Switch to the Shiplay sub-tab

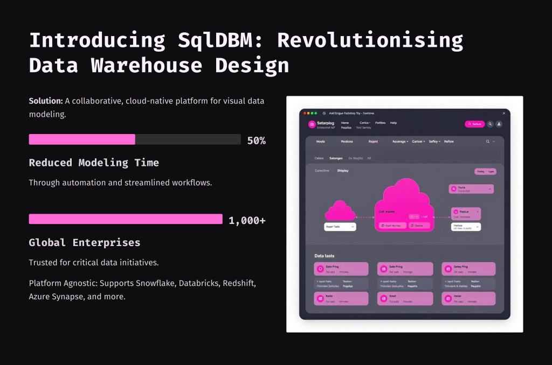tap(343, 171)
